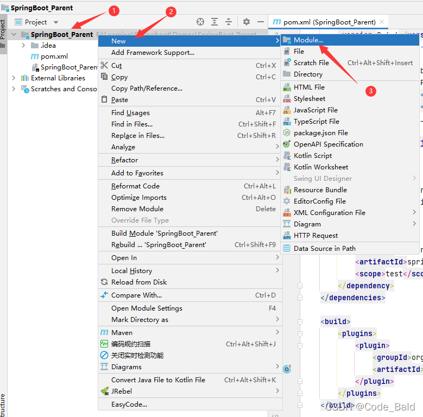Click the Stylesheet CSS icon
Image resolution: width=423 pixels, height=417 pixels.
287,99
